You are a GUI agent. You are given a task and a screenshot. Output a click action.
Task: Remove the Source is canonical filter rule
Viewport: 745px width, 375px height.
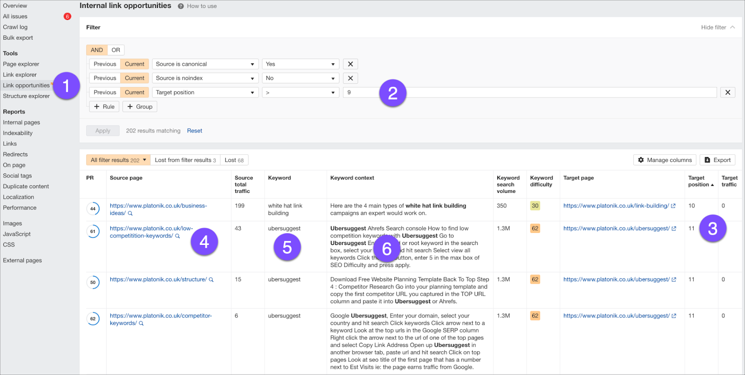coord(350,64)
